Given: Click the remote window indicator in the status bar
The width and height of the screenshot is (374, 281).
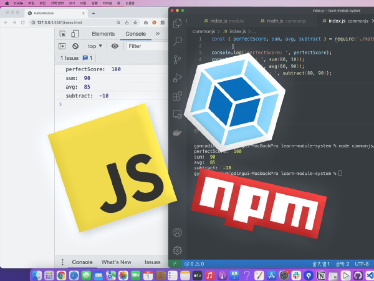Looking at the screenshot, I should 175,264.
